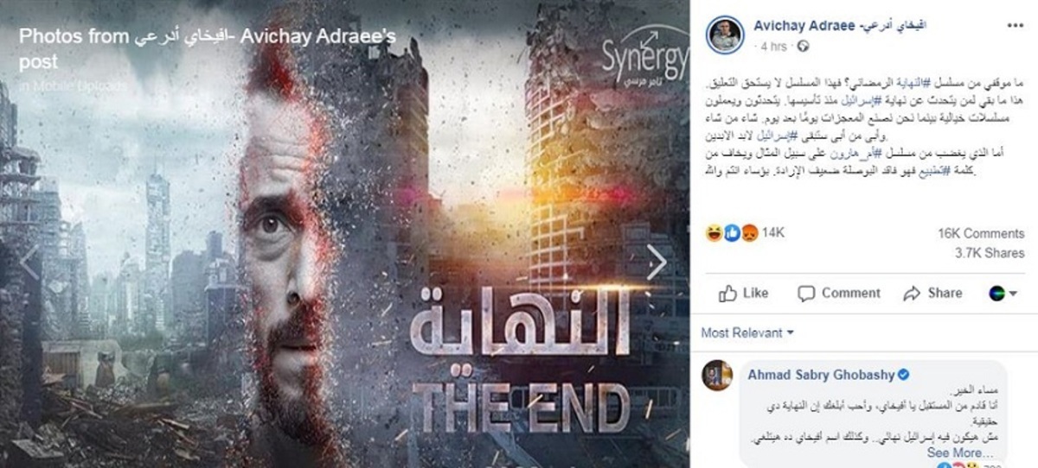The width and height of the screenshot is (1038, 468).
Task: Open the 3.7K Shares link
Action: (x=989, y=253)
